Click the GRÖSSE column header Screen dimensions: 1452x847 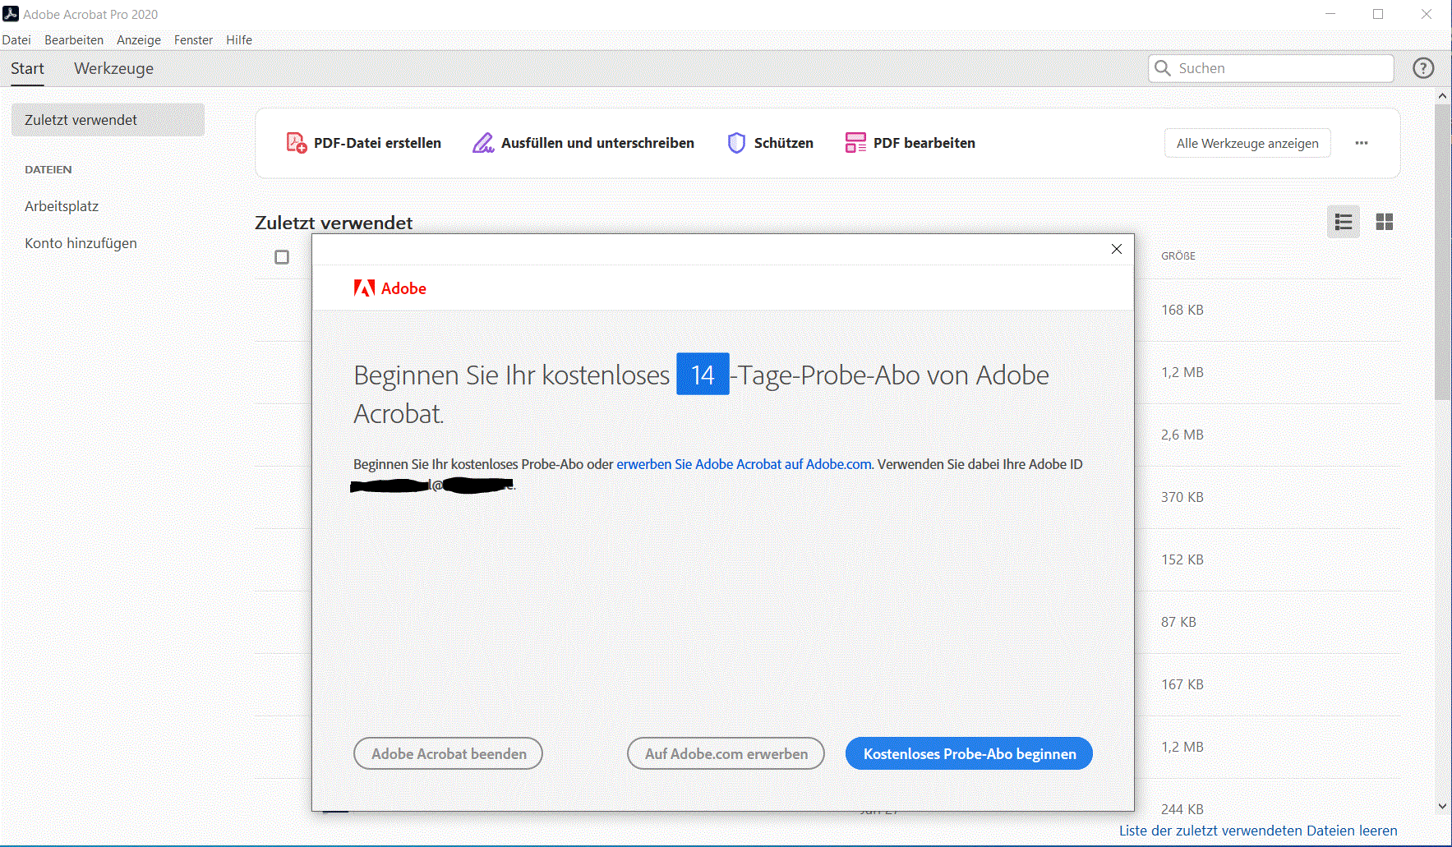click(x=1178, y=256)
